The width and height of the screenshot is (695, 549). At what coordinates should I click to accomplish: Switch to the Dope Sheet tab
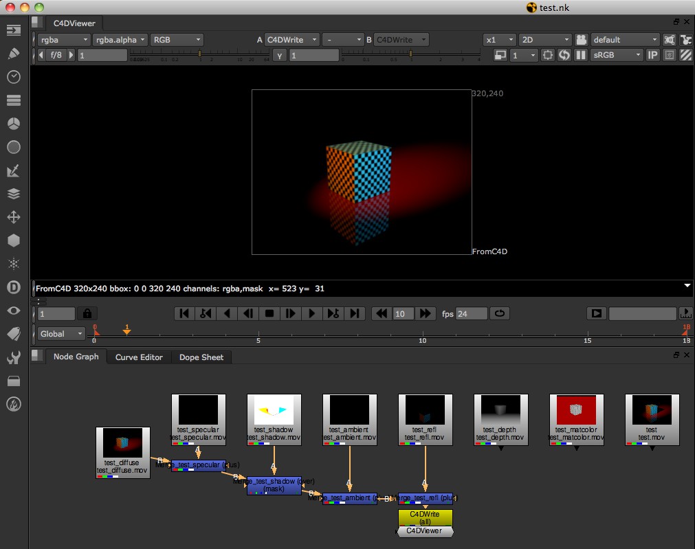click(x=201, y=357)
